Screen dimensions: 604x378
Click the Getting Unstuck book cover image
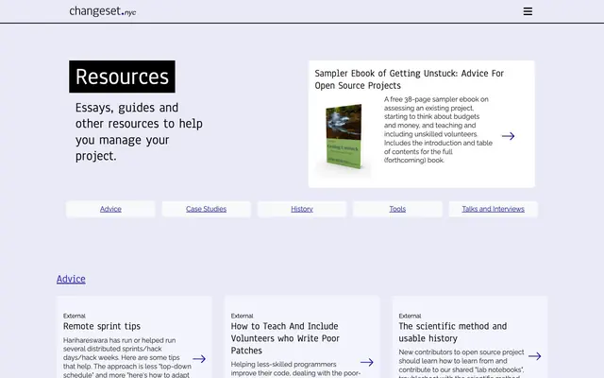click(344, 136)
